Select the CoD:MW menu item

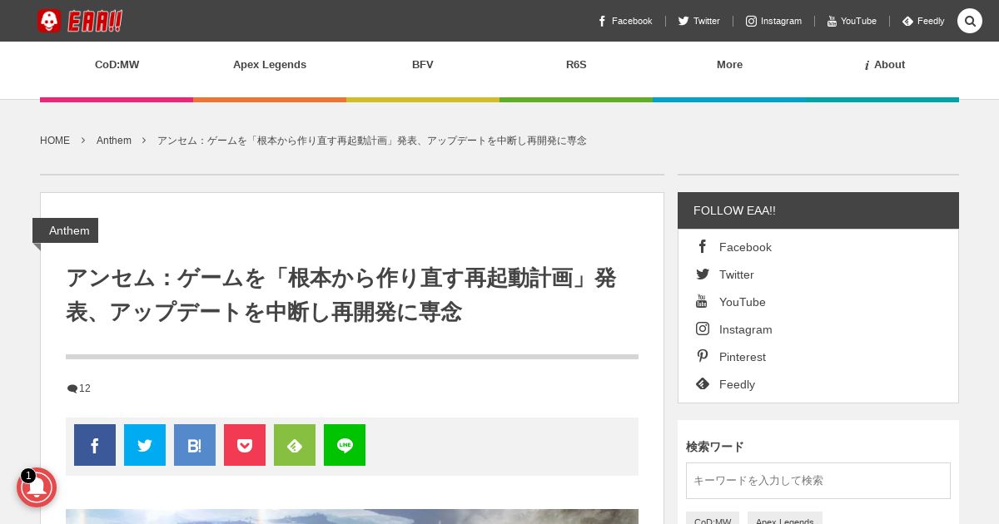[x=117, y=65]
